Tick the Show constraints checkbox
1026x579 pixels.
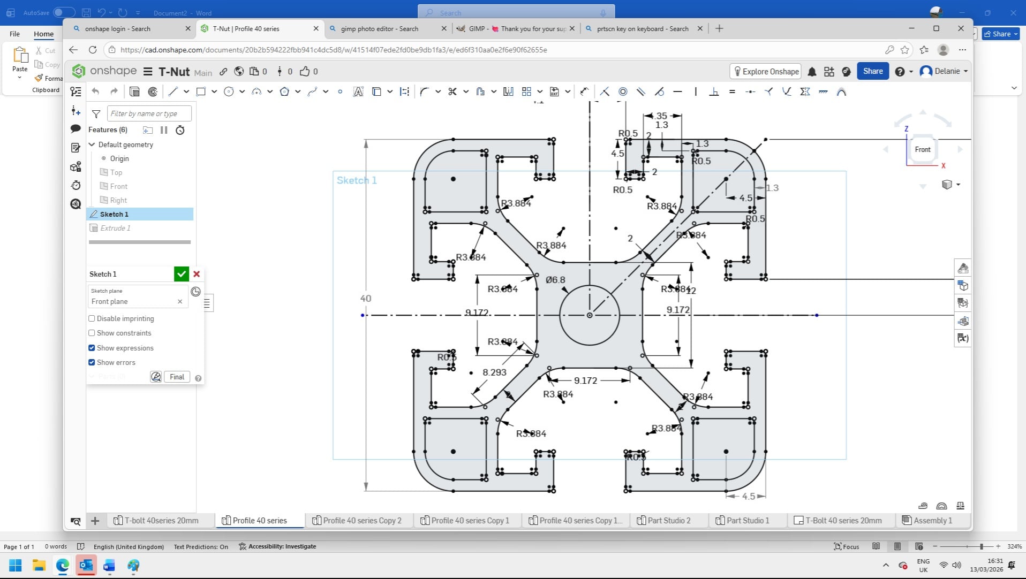[x=92, y=333]
